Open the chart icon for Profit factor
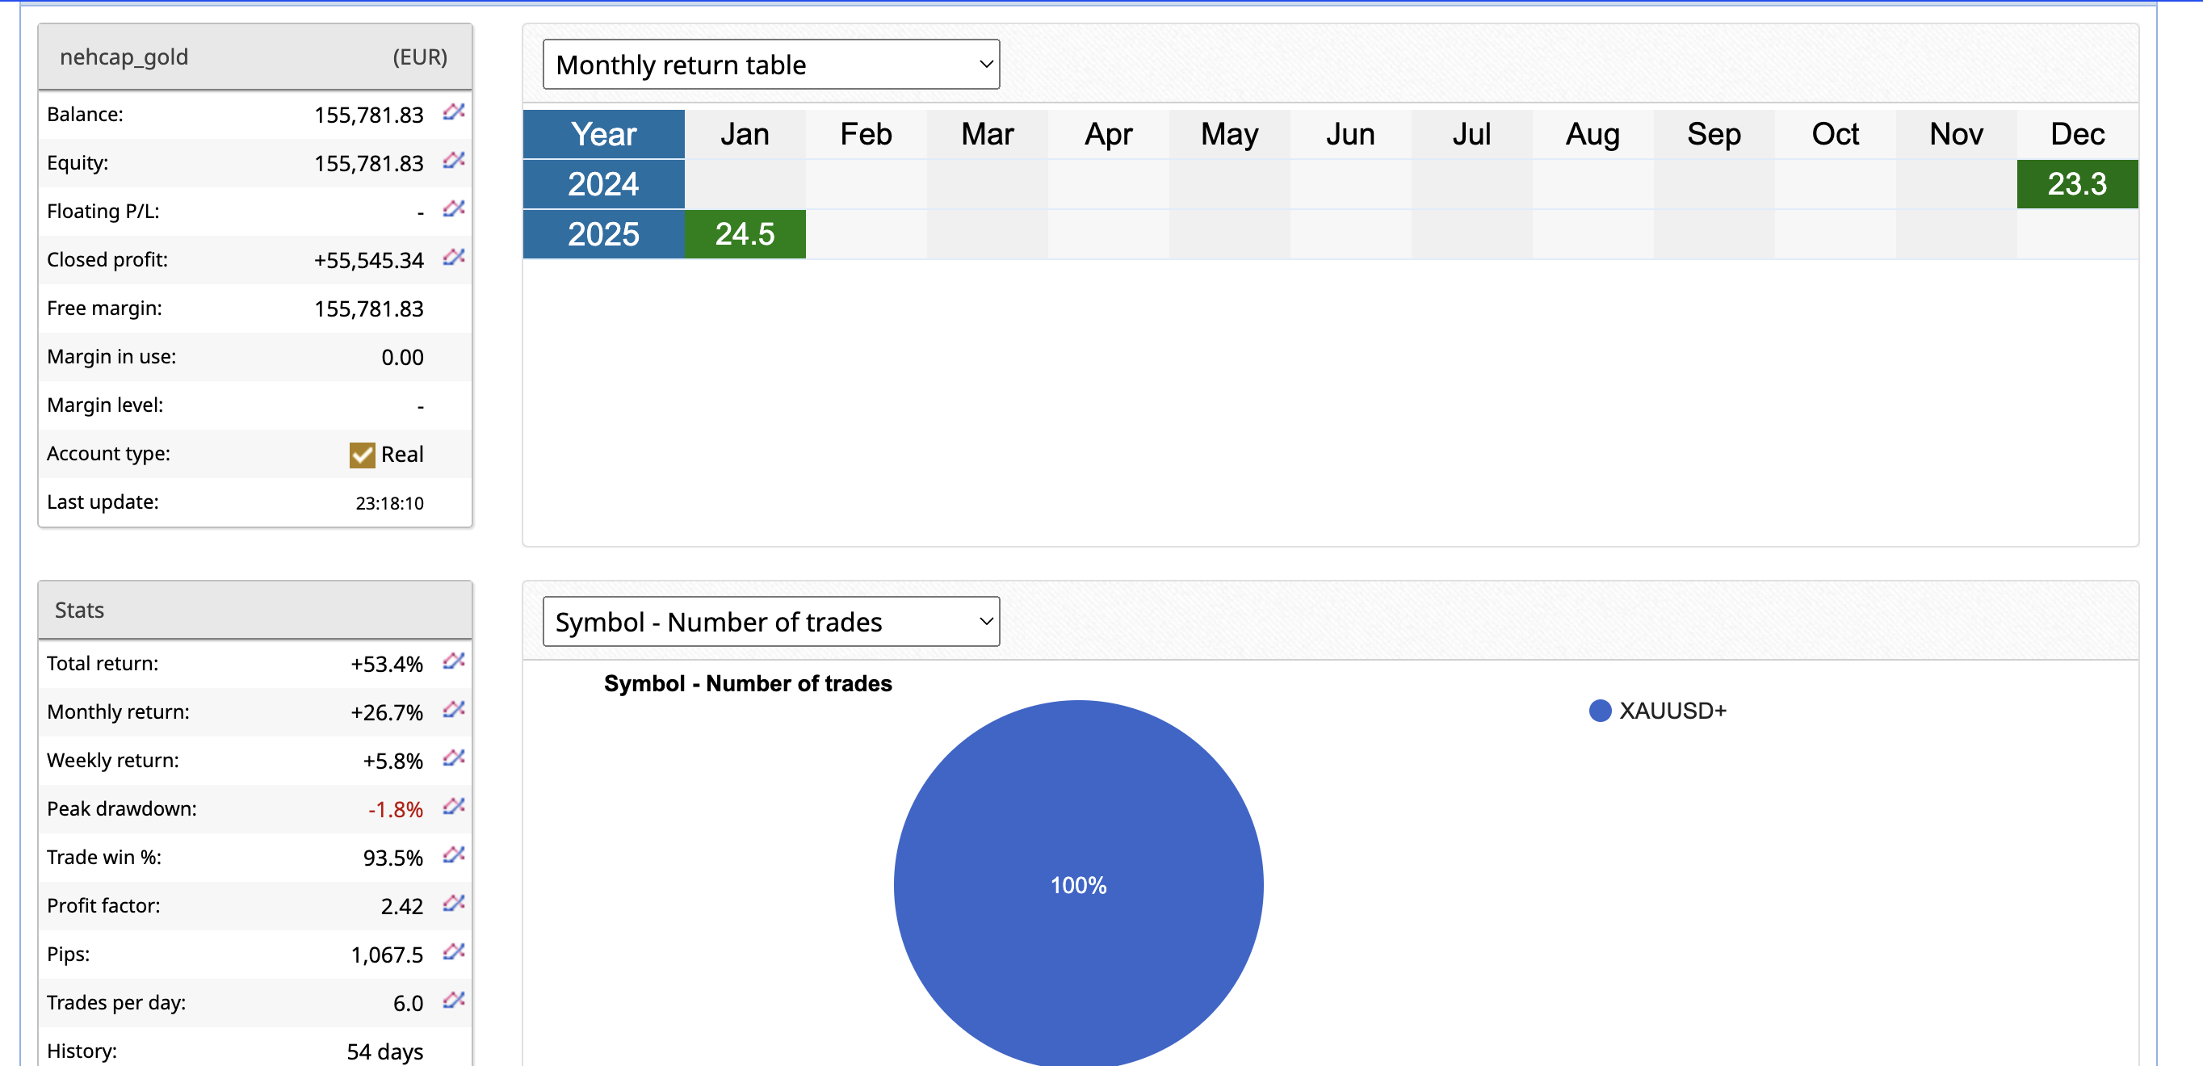 pyautogui.click(x=453, y=904)
